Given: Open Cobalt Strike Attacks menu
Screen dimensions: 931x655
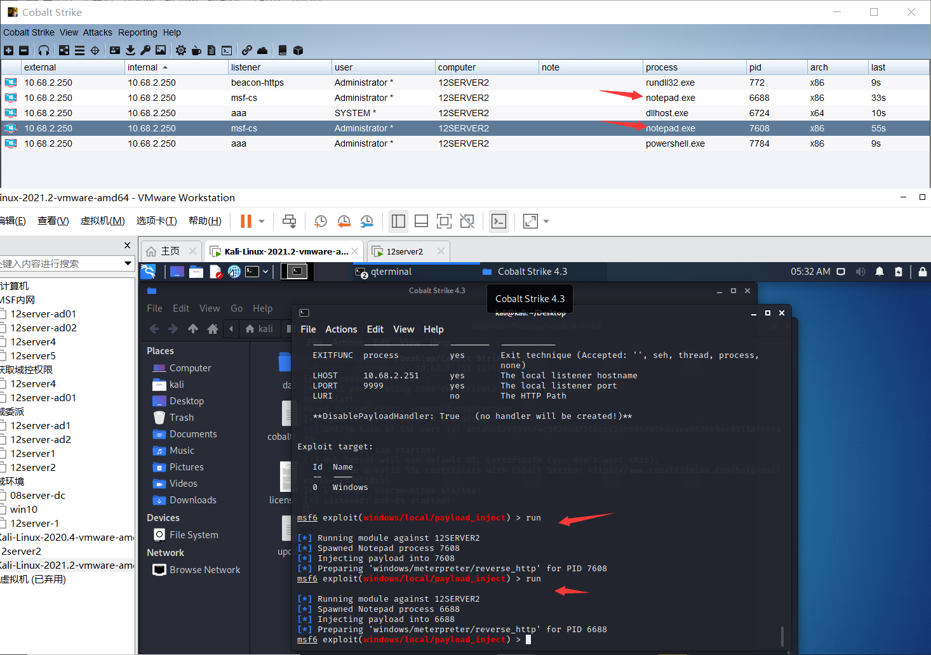Looking at the screenshot, I should tap(97, 32).
